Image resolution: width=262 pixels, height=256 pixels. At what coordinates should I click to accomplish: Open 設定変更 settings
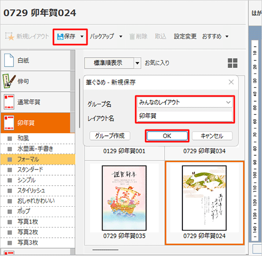[185, 36]
